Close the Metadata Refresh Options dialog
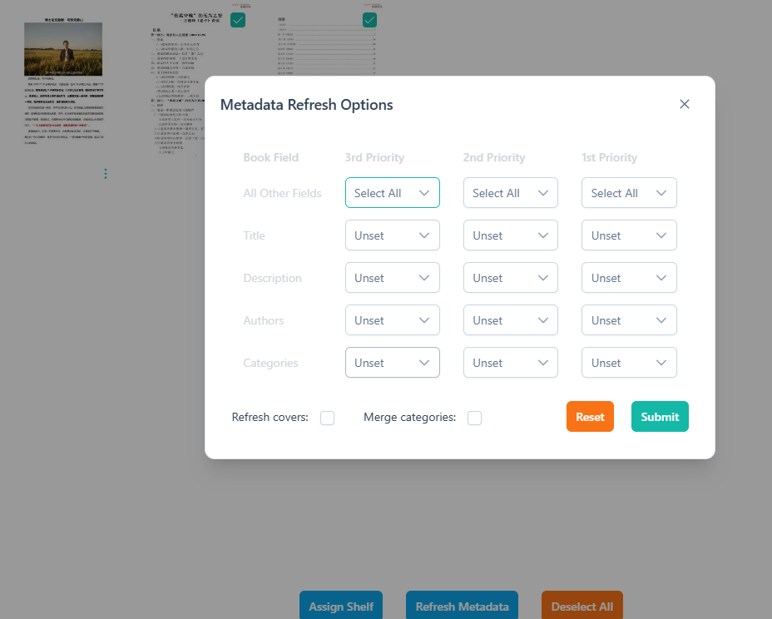 (684, 104)
